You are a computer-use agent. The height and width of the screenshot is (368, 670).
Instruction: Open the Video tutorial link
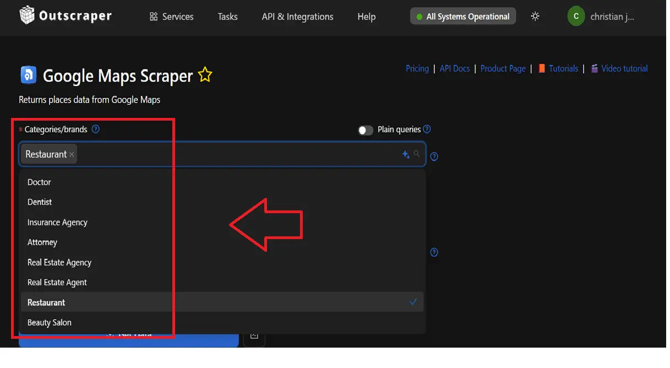point(624,69)
